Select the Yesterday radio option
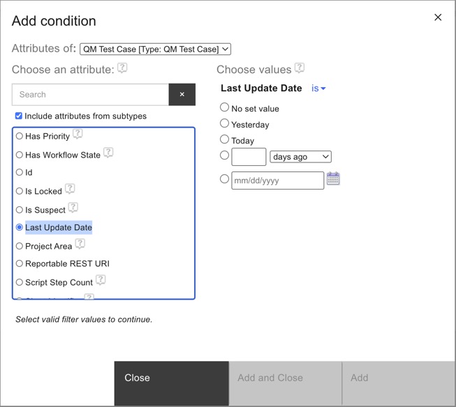Screen dimensions: 456x407 [225, 123]
